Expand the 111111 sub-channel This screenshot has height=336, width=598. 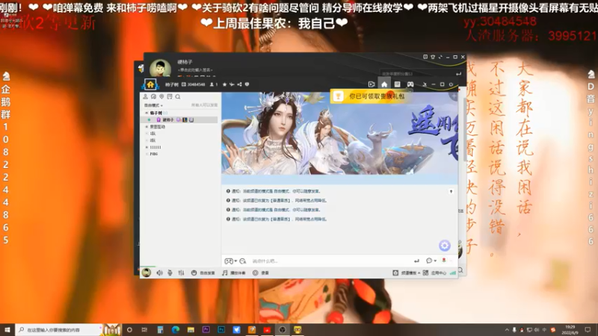tap(147, 147)
